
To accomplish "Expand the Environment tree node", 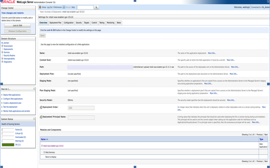I will click(3, 46).
